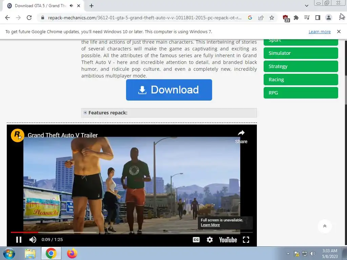Click the video time display 0:09 / 1:25
The width and height of the screenshot is (347, 260).
(x=52, y=240)
